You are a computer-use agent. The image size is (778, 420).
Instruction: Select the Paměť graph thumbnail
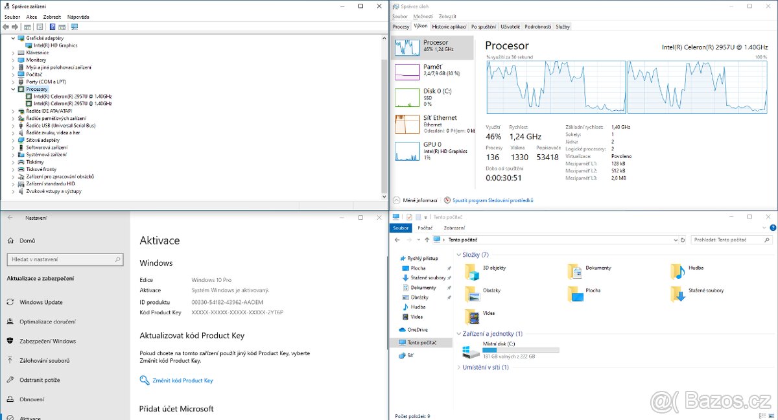[407, 71]
